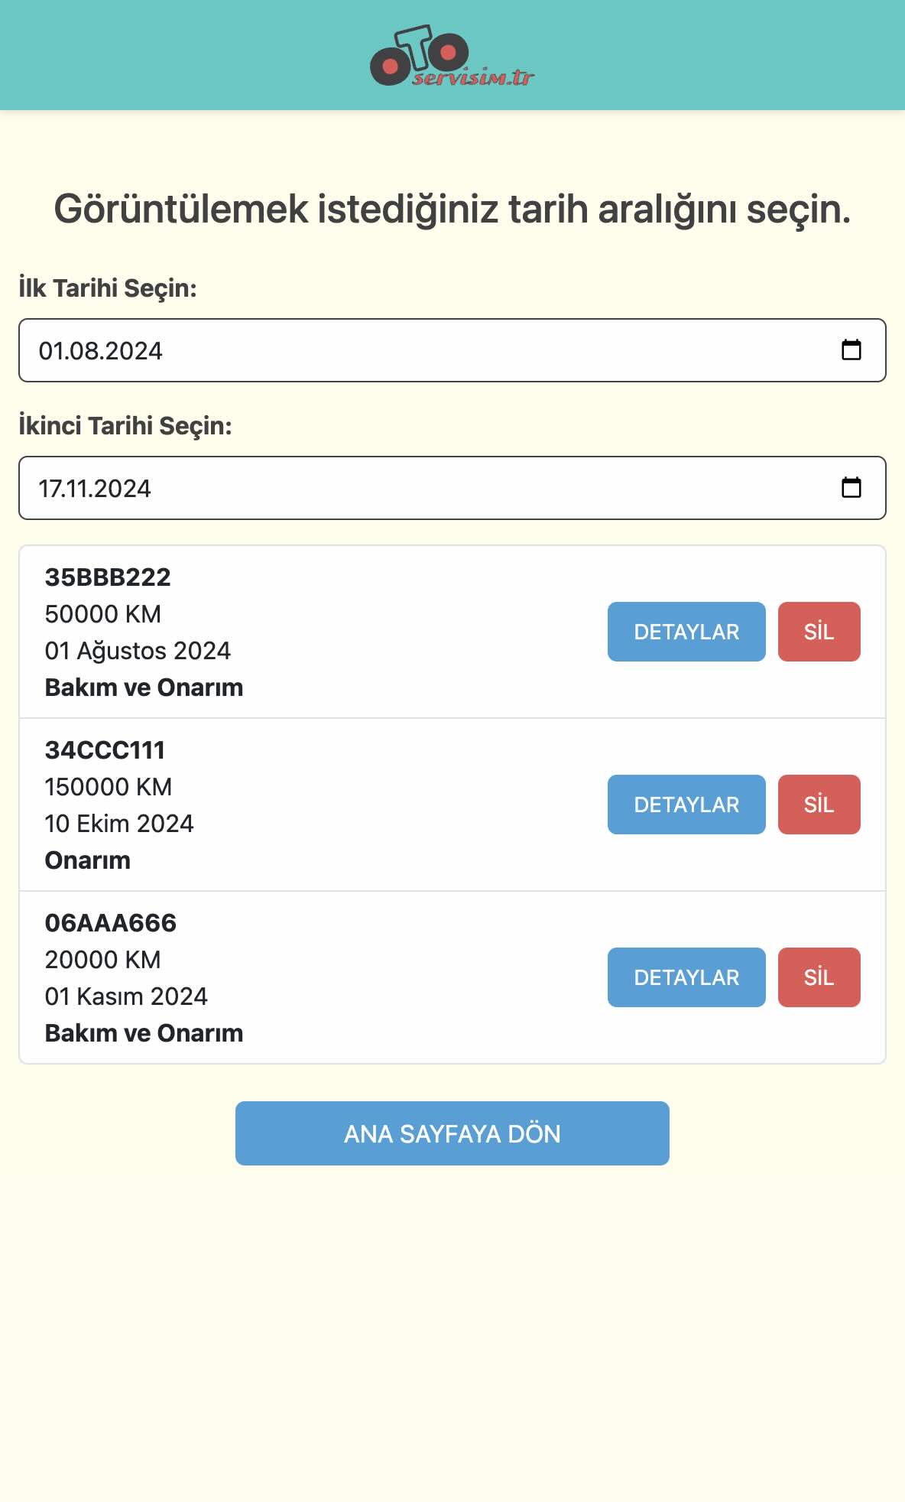905x1502 pixels.
Task: Delete the 06AAA666 service record
Action: click(x=819, y=977)
